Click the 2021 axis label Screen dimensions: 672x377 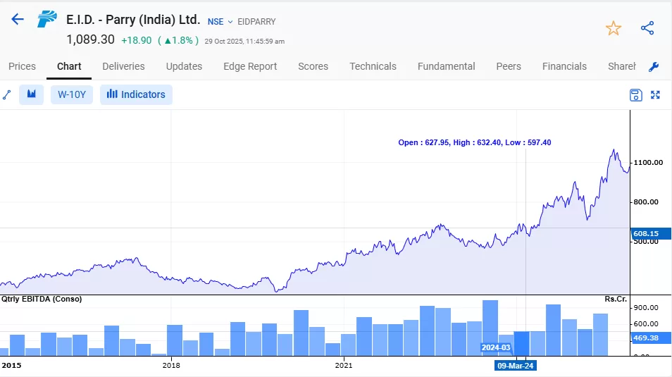point(344,366)
